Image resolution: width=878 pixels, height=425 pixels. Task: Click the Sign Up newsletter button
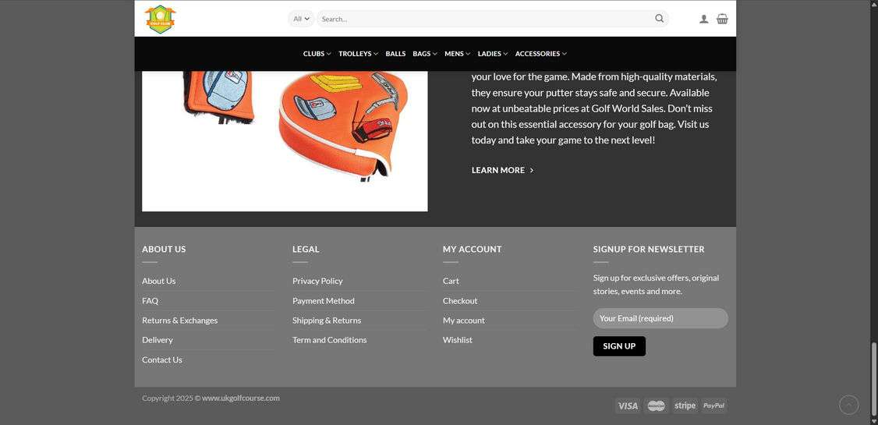[x=619, y=346]
